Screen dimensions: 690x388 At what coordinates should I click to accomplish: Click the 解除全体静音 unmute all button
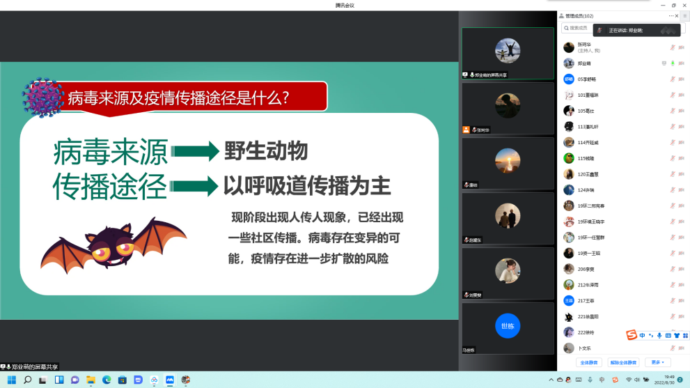(x=623, y=362)
